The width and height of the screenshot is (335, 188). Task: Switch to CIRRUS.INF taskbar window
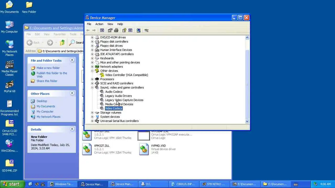click(183, 184)
